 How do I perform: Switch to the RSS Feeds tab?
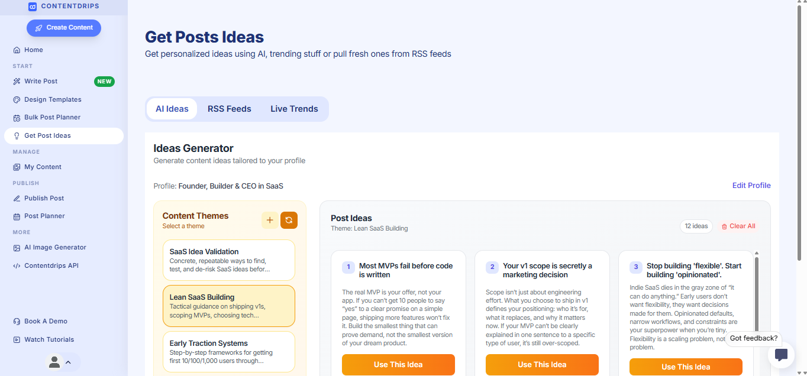coord(230,109)
